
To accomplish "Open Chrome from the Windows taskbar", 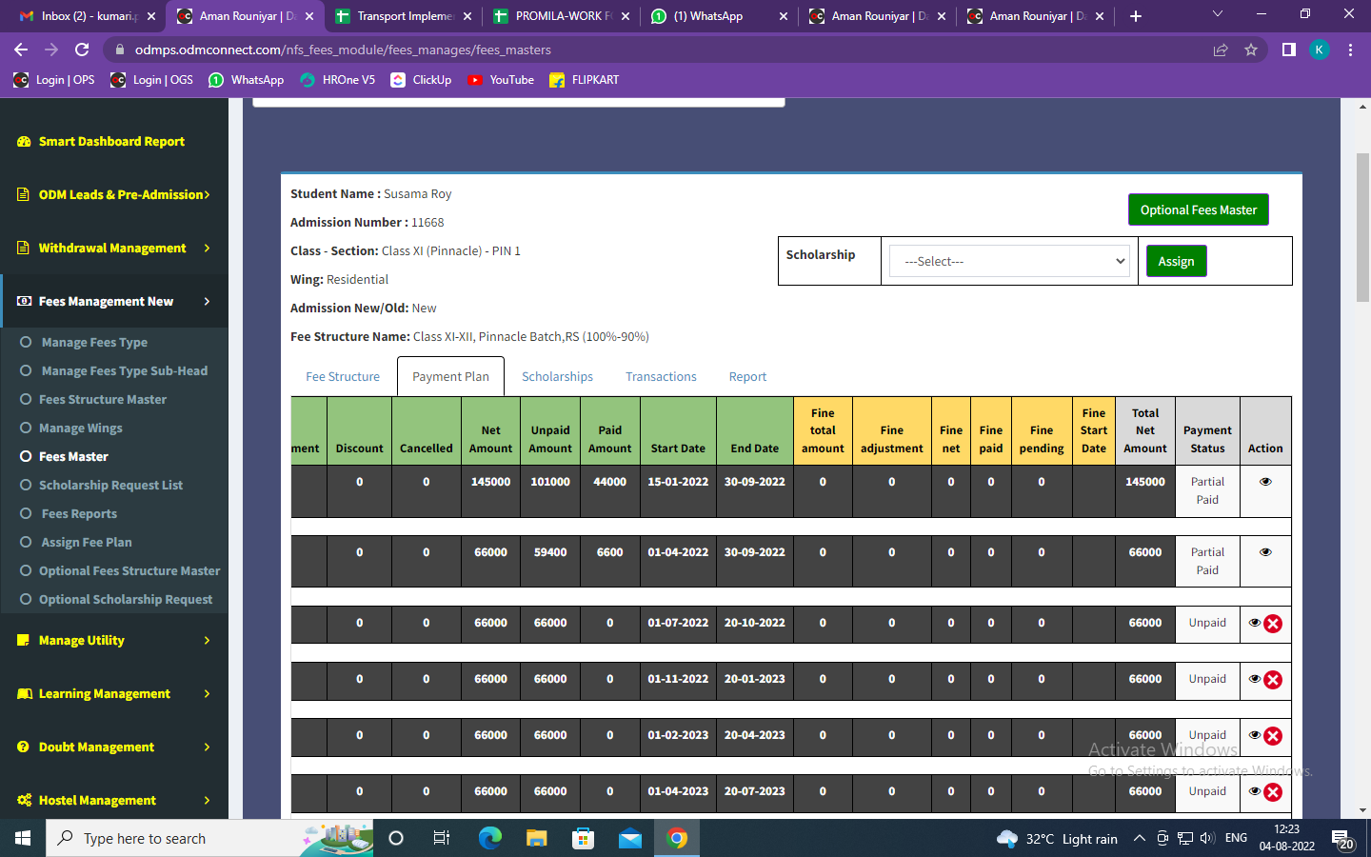I will (x=677, y=838).
